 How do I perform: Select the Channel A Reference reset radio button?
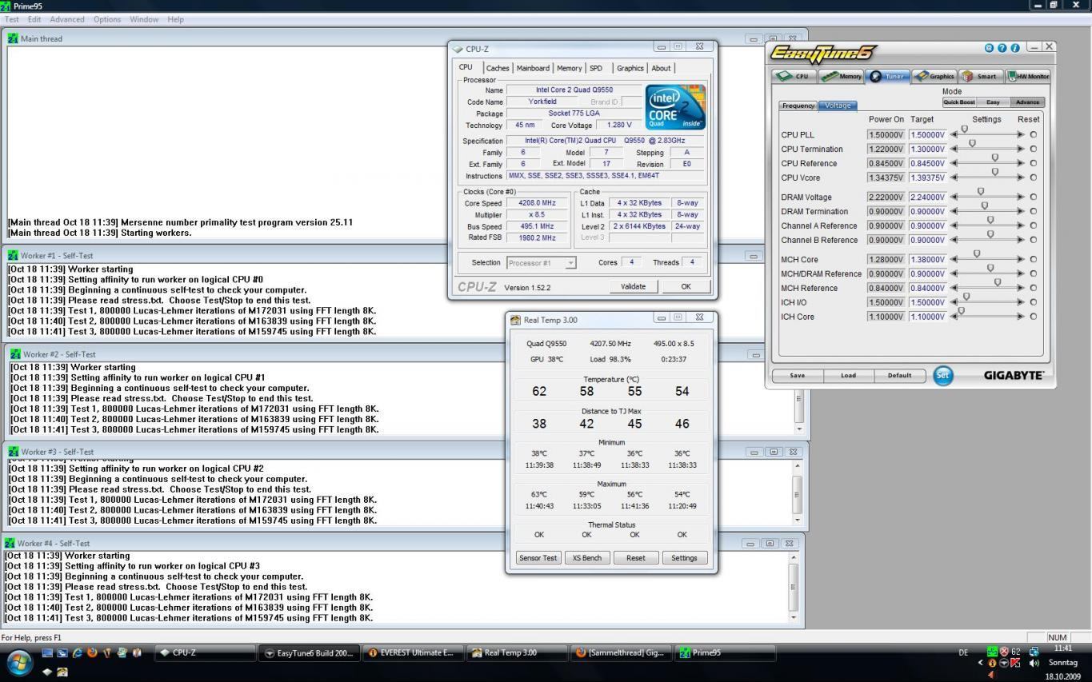[x=1033, y=226]
